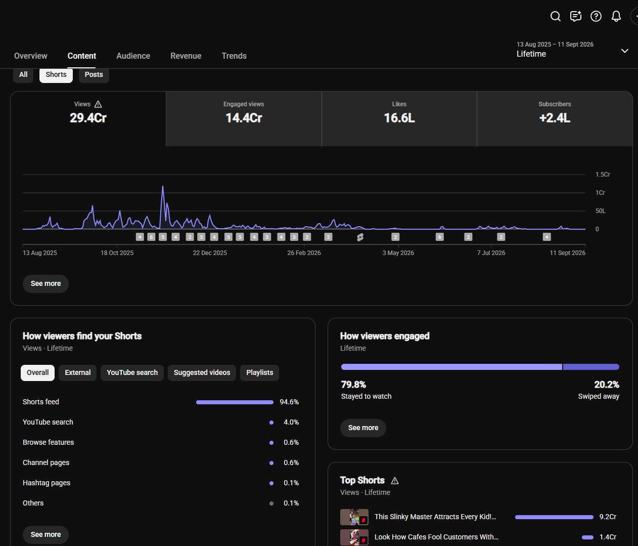
Task: Open the Engaged views metric card
Action: point(244,119)
